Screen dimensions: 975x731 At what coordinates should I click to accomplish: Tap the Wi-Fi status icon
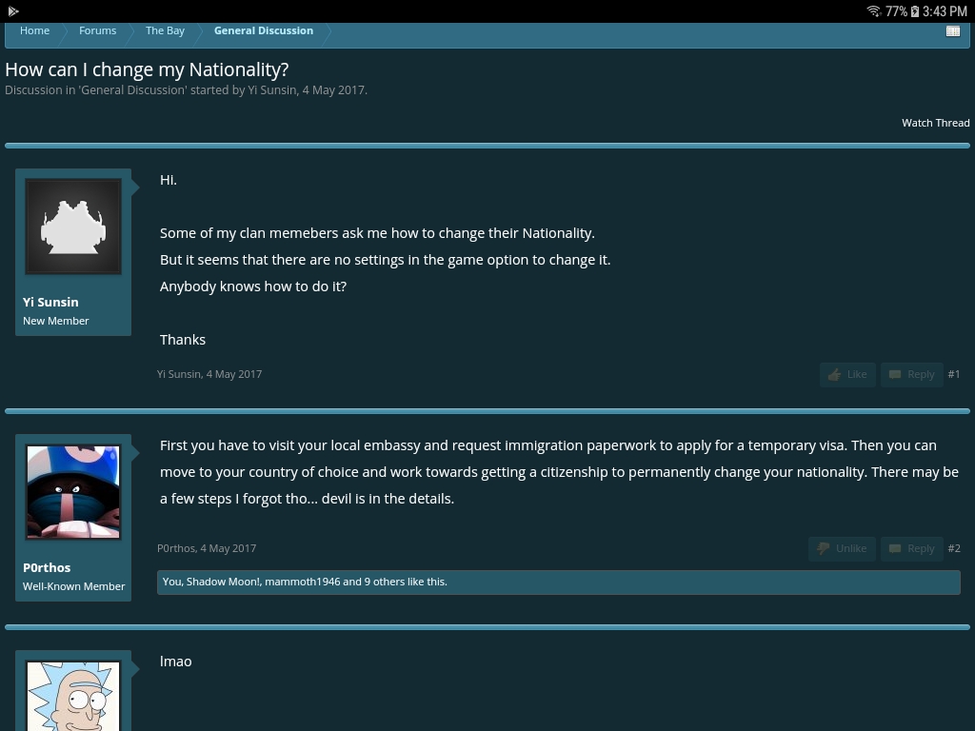pos(874,11)
